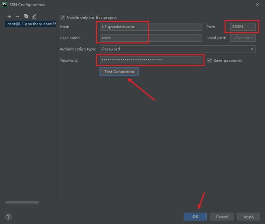The width and height of the screenshot is (265, 224).
Task: Click the "User name:" label text
Action: click(70, 38)
